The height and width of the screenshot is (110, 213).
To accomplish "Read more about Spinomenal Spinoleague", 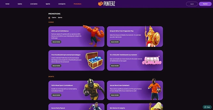I will [x=56, y=66].
